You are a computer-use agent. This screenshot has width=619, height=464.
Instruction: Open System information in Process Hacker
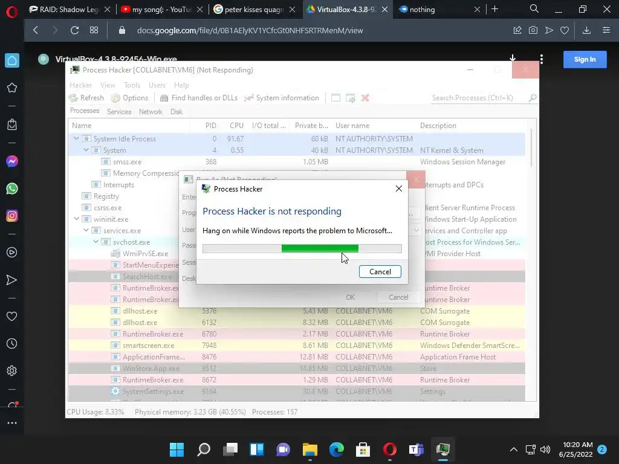(281, 98)
